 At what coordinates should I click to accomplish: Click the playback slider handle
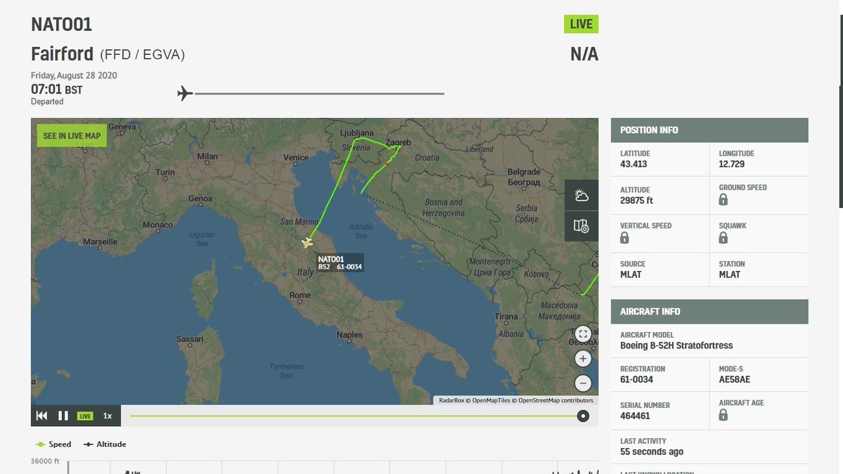(x=583, y=416)
